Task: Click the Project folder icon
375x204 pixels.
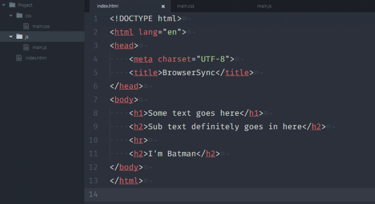Action: (12, 5)
